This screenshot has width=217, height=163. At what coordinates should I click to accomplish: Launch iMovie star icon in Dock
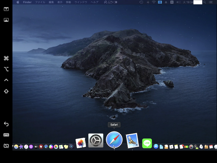click(x=21, y=147)
